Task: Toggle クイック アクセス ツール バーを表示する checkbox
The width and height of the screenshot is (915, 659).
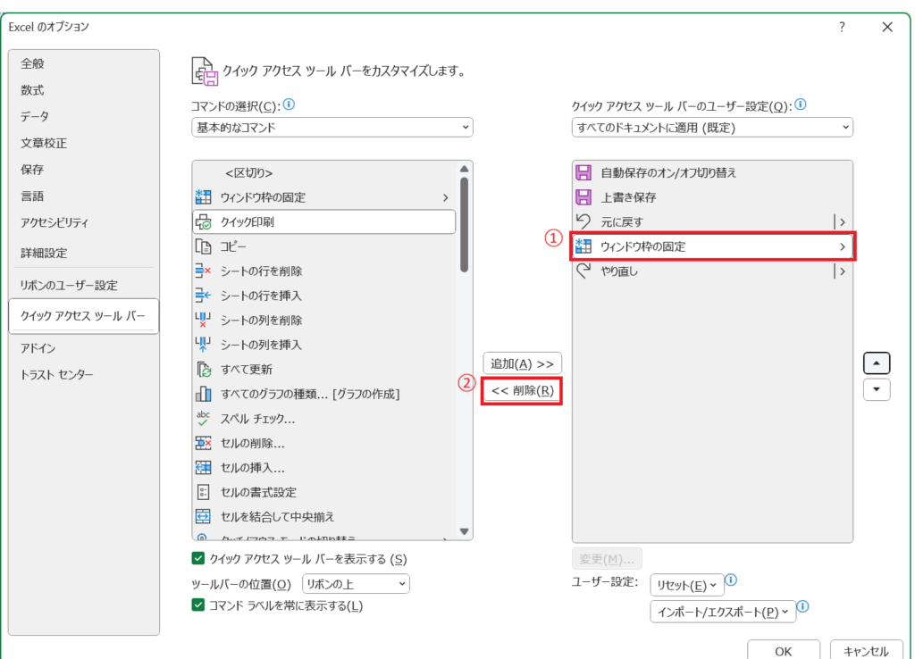Action: pyautogui.click(x=198, y=559)
